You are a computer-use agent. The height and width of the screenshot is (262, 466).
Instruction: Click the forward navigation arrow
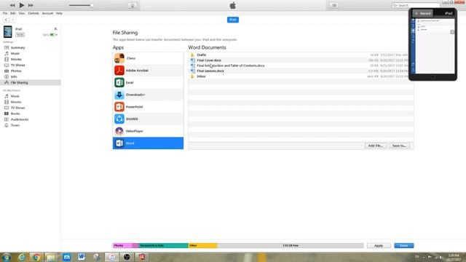(x=12, y=20)
